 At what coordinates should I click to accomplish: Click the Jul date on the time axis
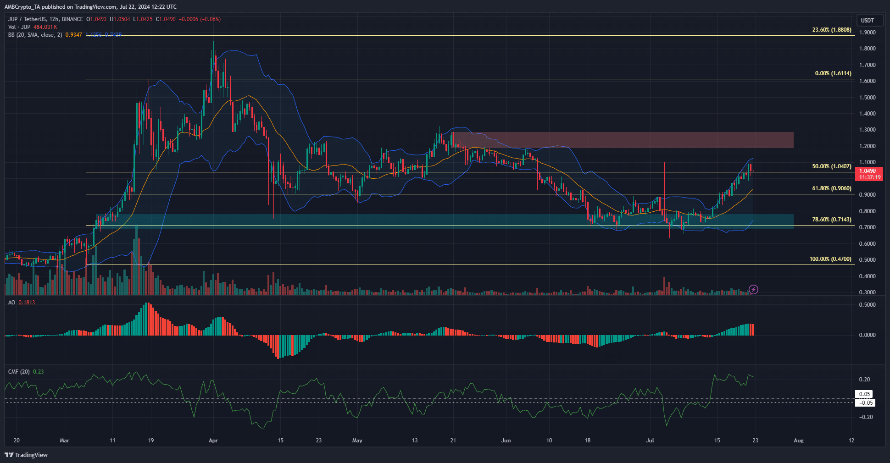click(650, 441)
